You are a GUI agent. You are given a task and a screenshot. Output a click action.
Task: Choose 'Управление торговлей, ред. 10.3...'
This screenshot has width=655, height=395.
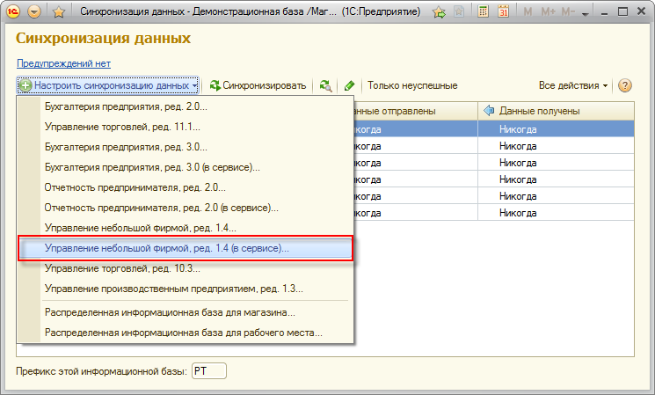point(186,268)
